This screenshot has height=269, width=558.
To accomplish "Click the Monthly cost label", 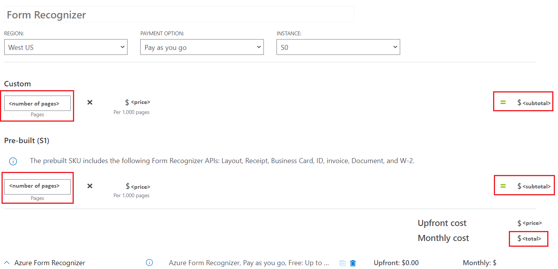I will [444, 238].
